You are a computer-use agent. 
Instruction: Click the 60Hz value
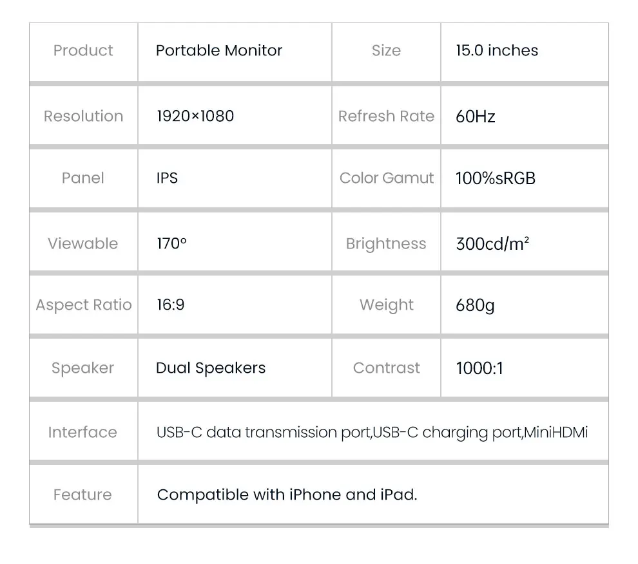click(x=476, y=117)
